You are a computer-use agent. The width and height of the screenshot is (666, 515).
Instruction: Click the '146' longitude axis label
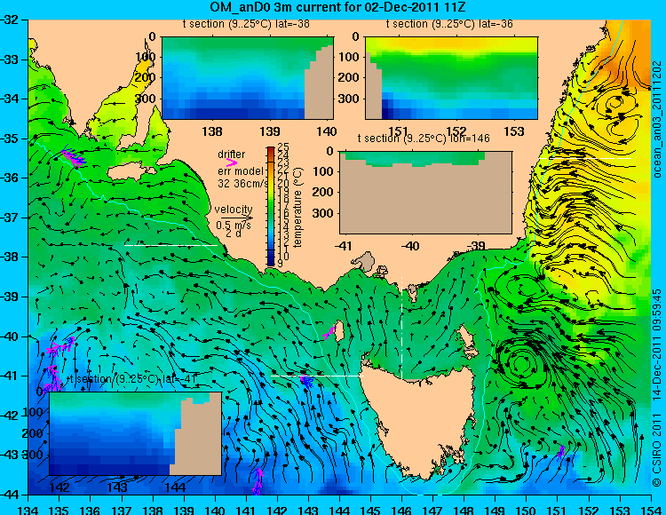tap(401, 510)
